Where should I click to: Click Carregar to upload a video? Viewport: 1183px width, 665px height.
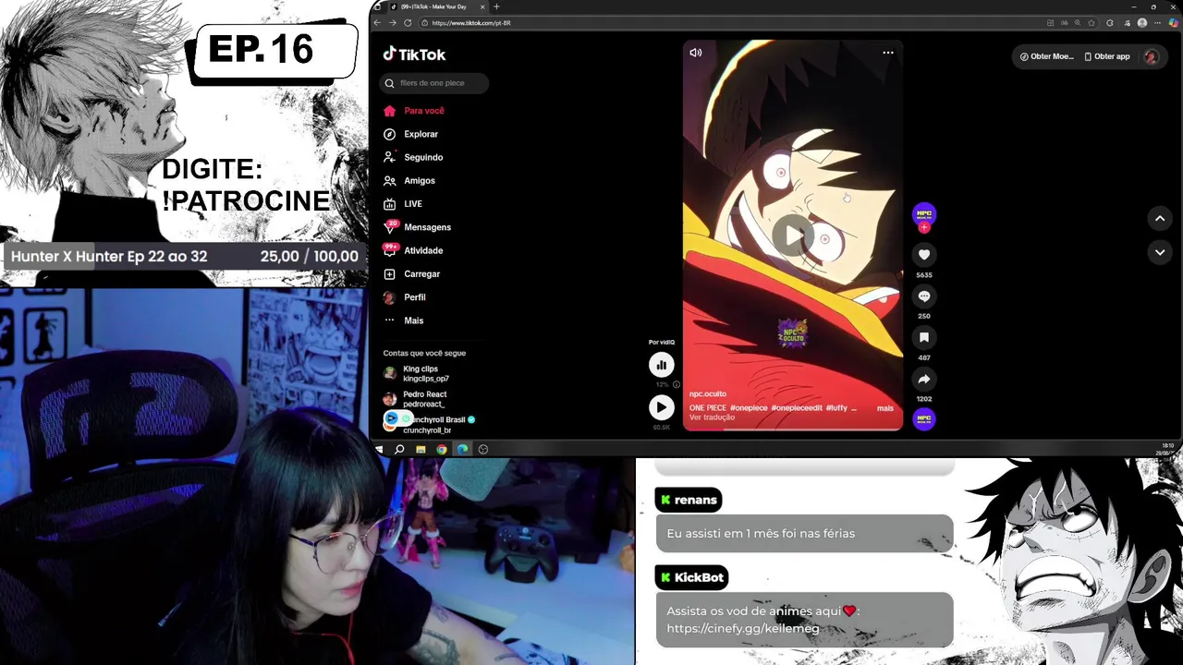[x=412, y=274]
